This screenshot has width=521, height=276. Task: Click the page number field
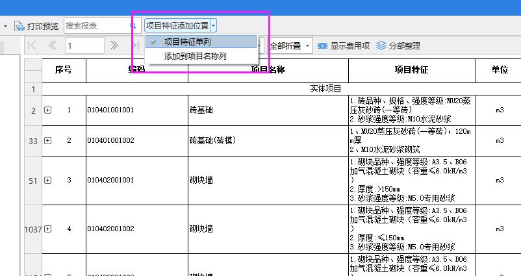tap(85, 45)
